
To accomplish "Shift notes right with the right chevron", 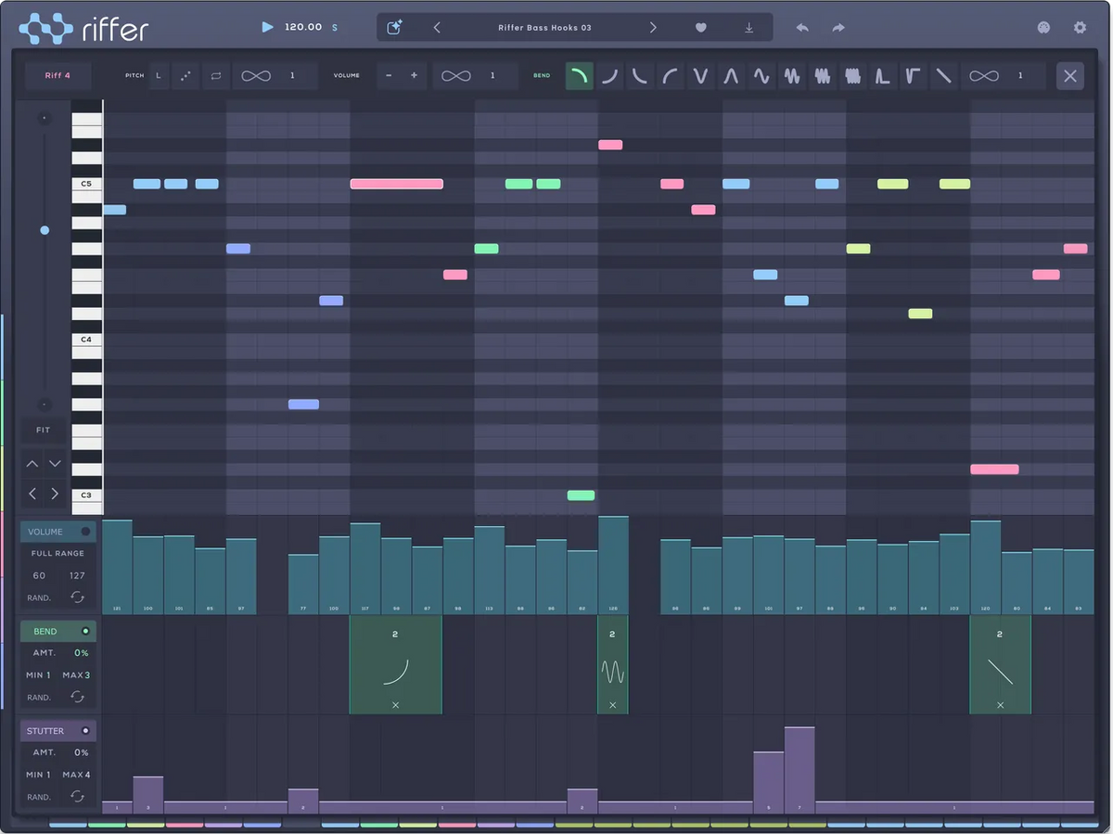I will (x=55, y=494).
